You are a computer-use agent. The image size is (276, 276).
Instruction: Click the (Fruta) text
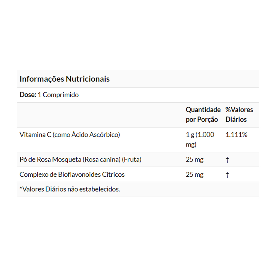(132, 160)
